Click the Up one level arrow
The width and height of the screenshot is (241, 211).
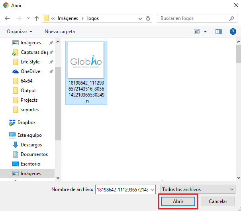(x=37, y=18)
